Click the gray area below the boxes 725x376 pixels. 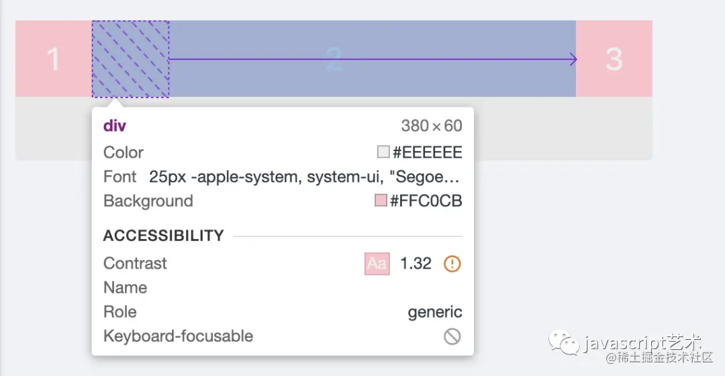[x=563, y=128]
